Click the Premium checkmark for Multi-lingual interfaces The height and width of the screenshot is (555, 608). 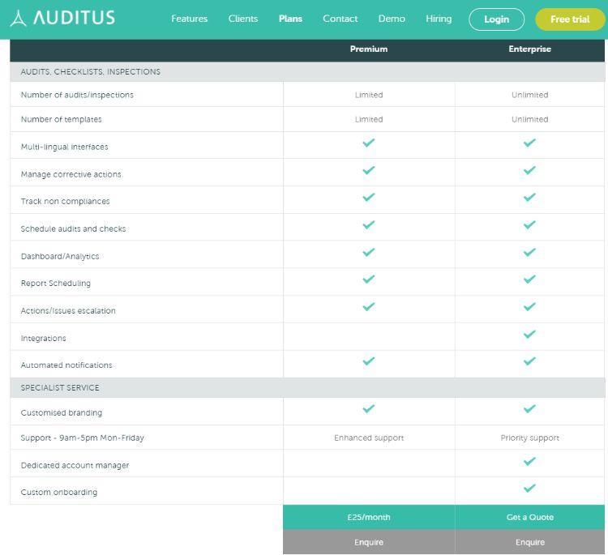point(369,143)
